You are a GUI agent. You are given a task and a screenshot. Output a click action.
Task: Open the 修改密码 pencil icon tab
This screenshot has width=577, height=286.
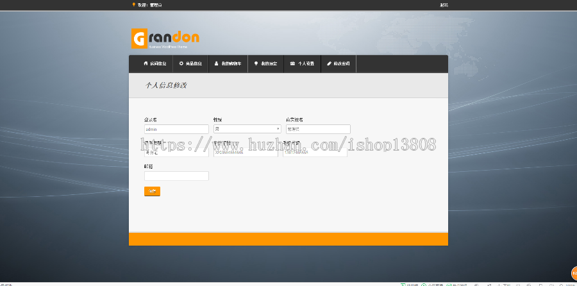(339, 63)
